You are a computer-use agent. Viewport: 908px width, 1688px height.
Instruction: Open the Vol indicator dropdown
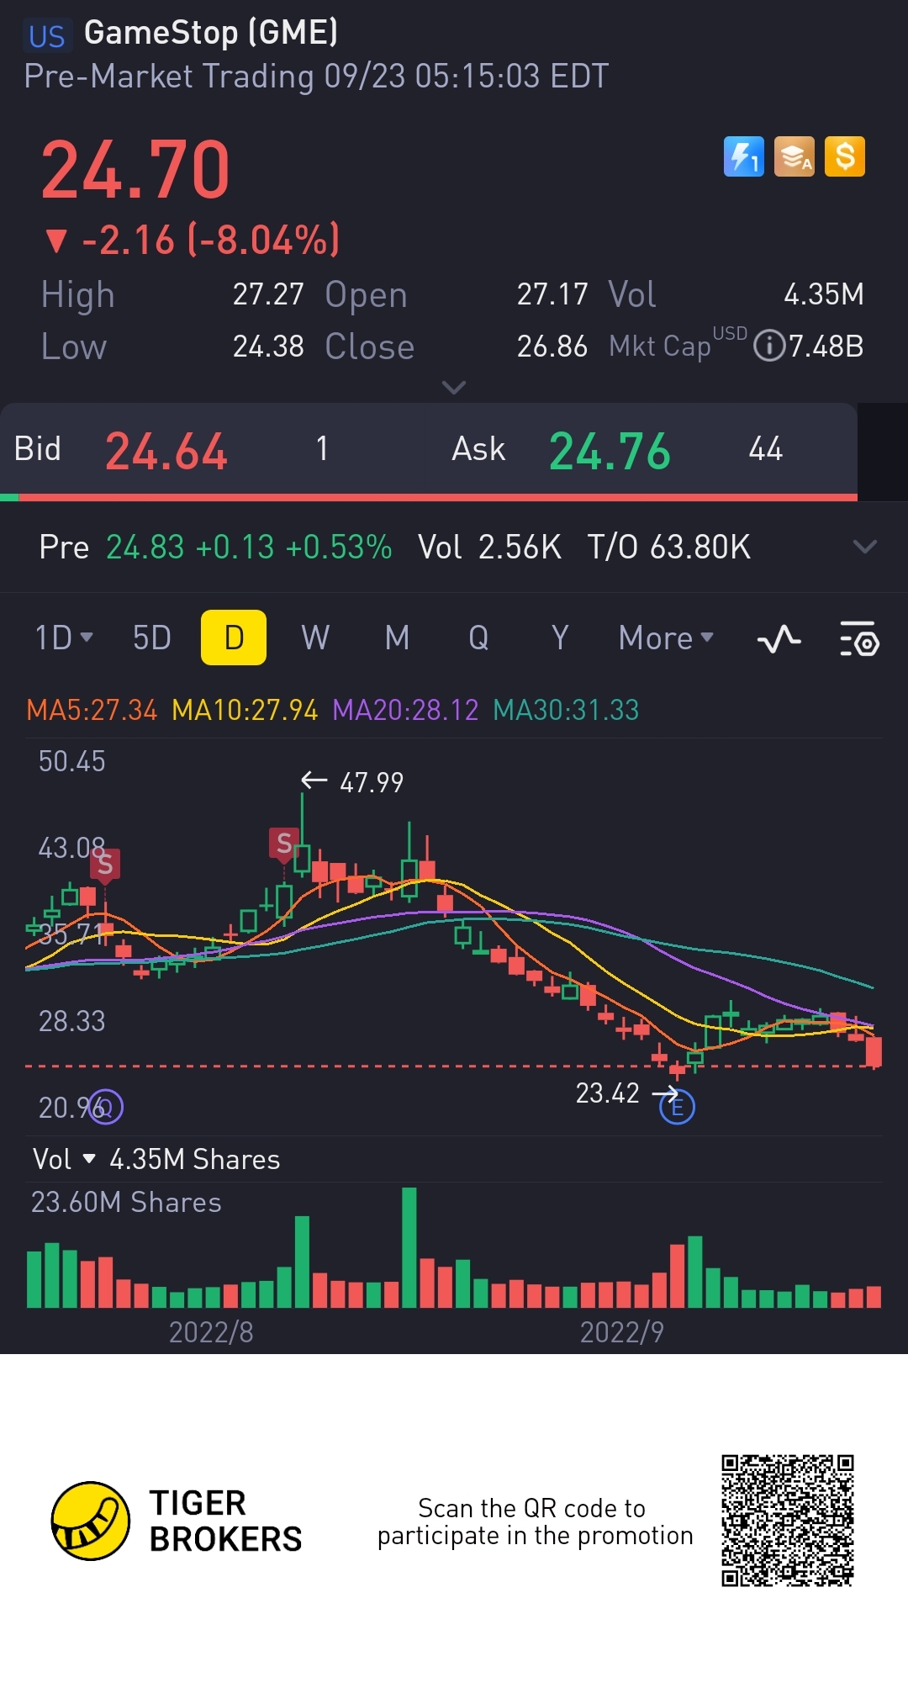pos(64,1159)
